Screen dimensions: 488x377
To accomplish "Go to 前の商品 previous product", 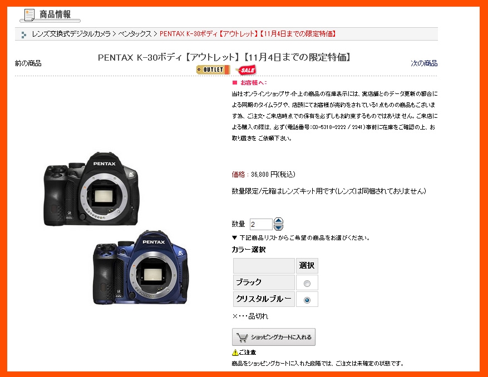I will [x=28, y=63].
